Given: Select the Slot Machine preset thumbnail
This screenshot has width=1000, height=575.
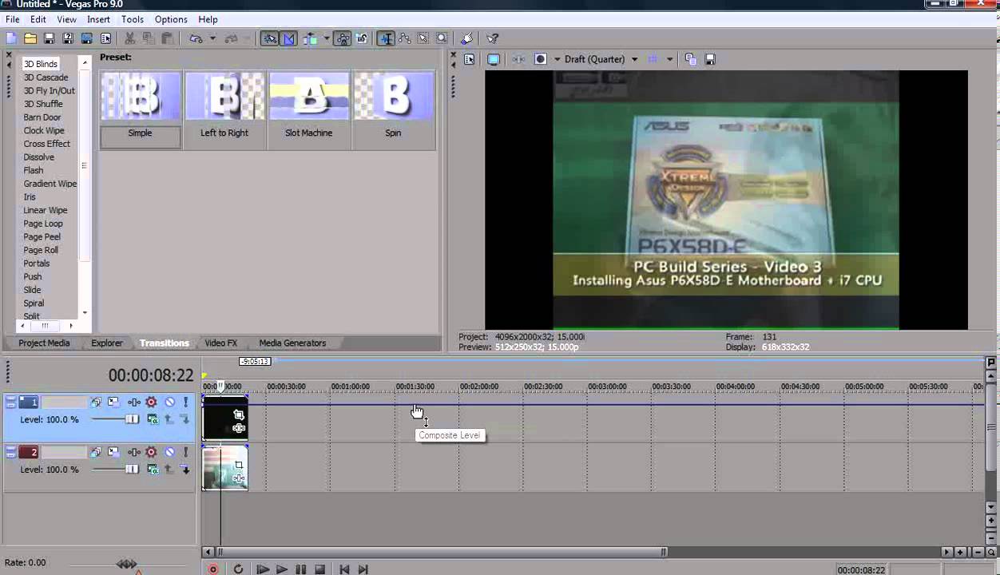Looking at the screenshot, I should point(309,96).
